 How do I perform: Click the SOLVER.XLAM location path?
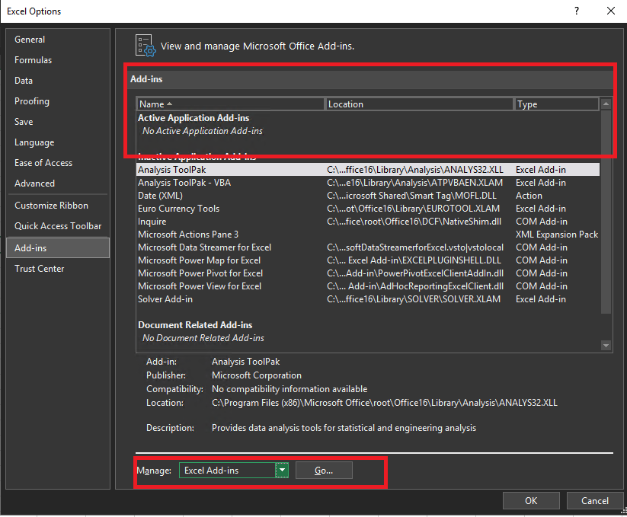(414, 299)
